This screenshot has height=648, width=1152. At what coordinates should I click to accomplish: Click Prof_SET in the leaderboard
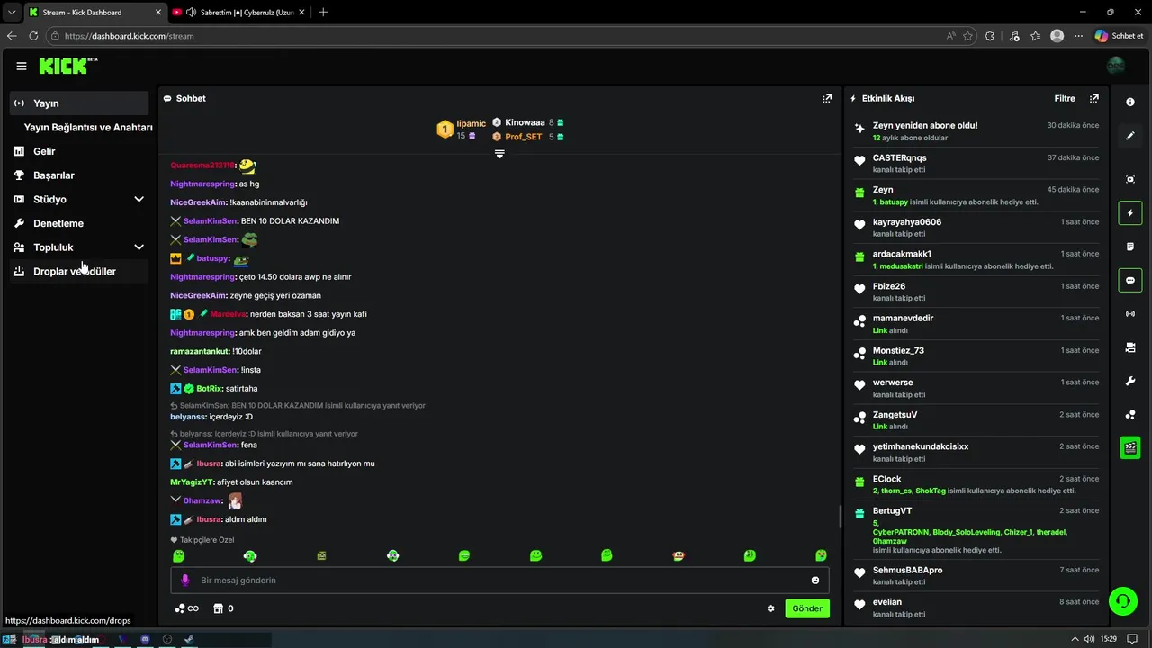point(524,137)
